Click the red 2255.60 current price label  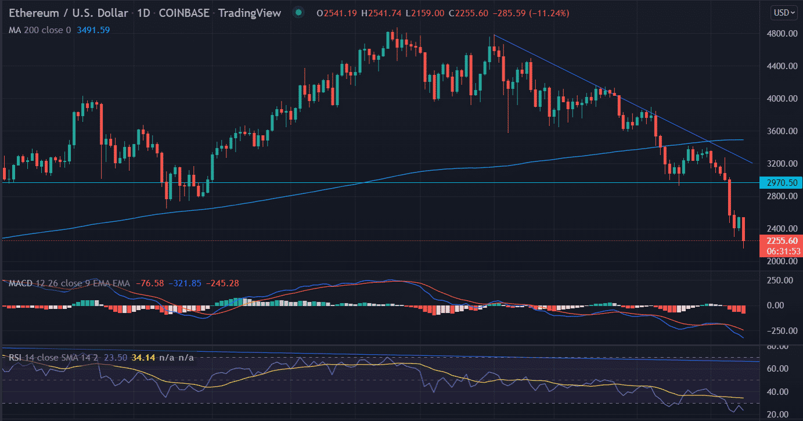[780, 241]
